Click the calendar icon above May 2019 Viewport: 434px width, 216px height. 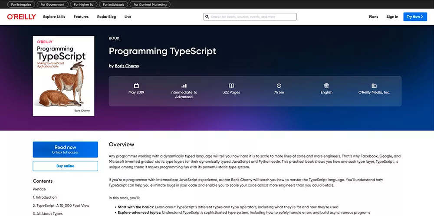coord(136,86)
